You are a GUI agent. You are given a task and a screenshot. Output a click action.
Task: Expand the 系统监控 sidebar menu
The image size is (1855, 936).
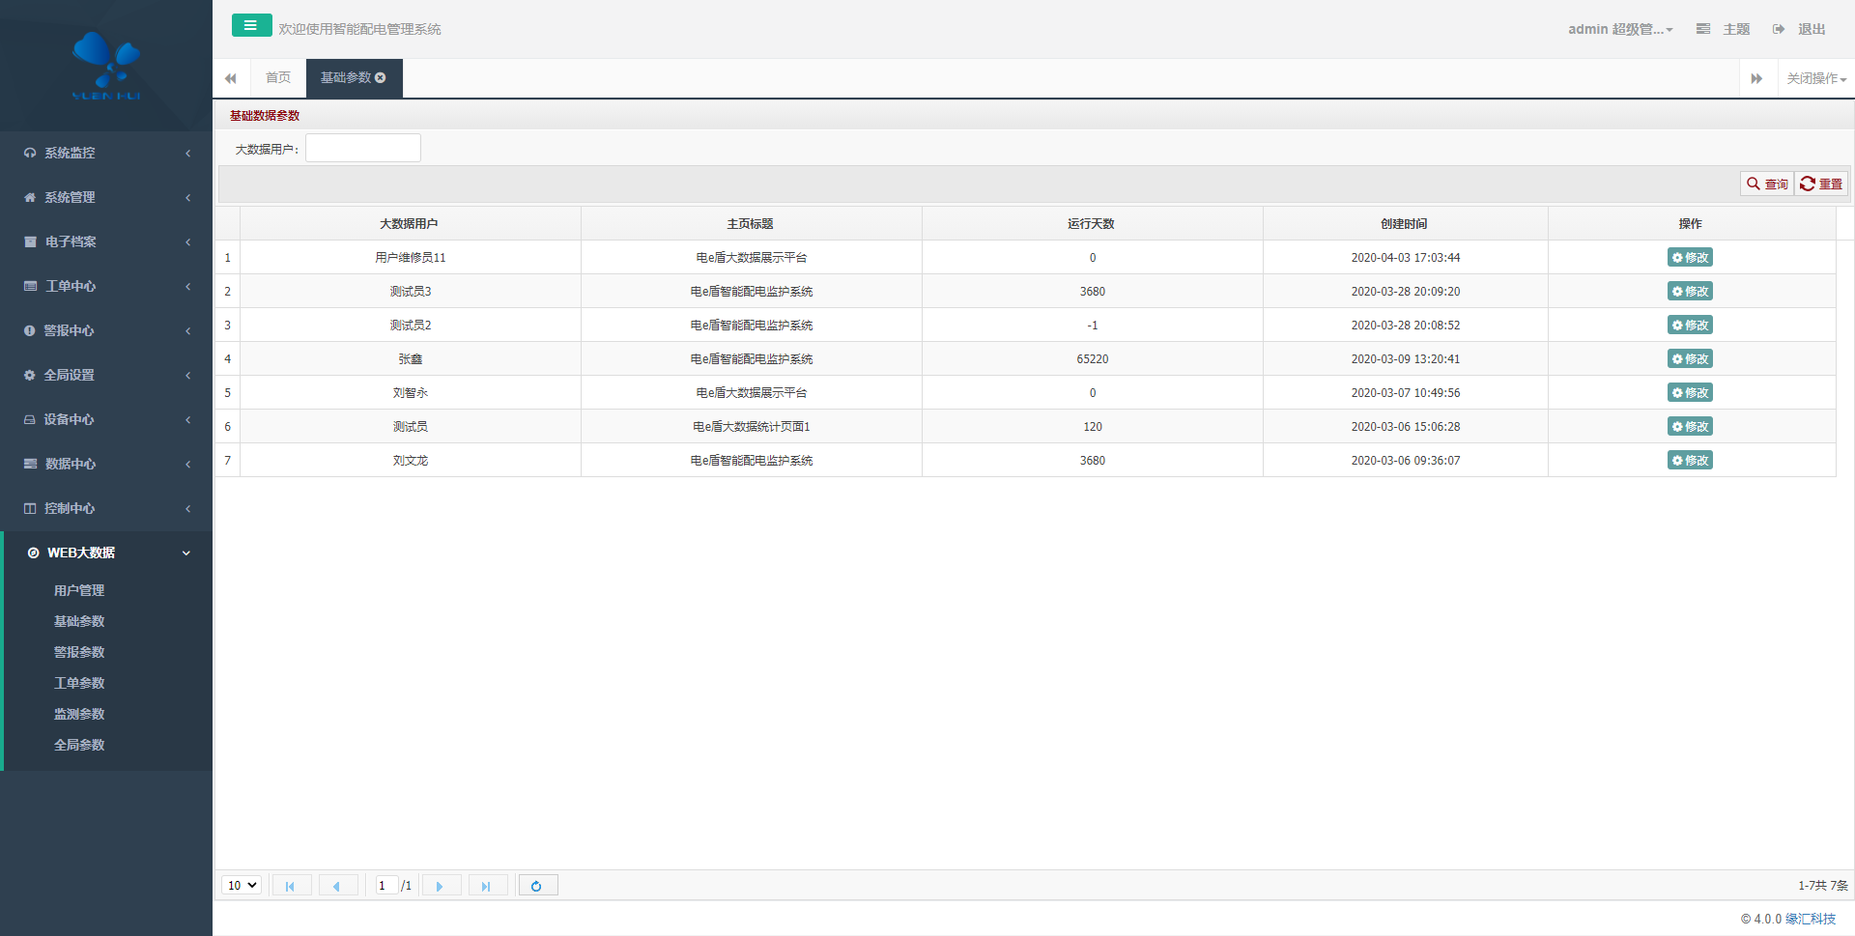[x=106, y=153]
